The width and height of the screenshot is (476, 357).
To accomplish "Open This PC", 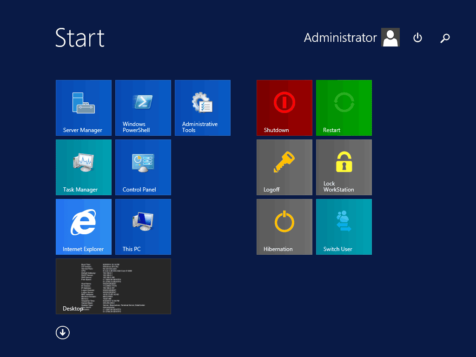I will [143, 227].
